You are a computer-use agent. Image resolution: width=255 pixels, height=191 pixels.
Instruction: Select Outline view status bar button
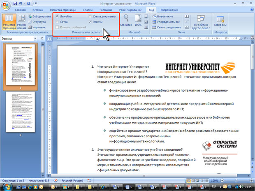(x=202, y=181)
